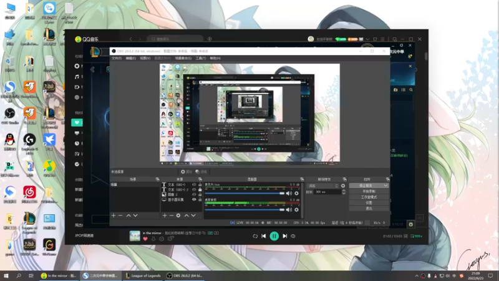The image size is (499, 281).
Task: Pause the song in QQ Music
Action: pyautogui.click(x=274, y=236)
